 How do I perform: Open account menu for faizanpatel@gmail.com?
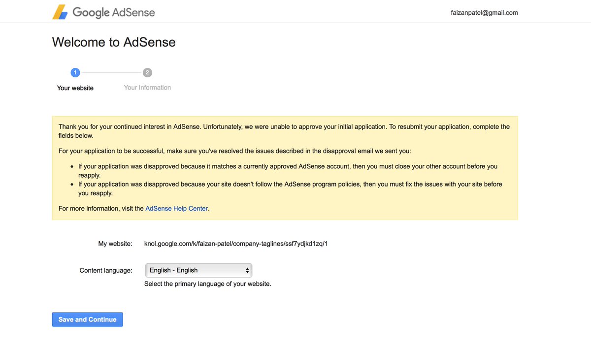pyautogui.click(x=484, y=13)
